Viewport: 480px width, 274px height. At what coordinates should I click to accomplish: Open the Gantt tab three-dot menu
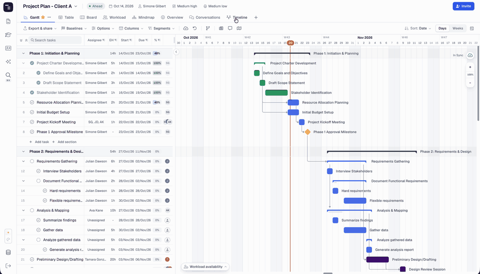49,18
